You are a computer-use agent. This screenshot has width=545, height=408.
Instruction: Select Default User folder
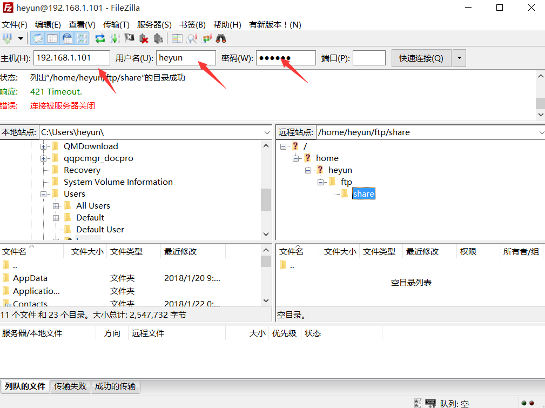[x=100, y=230]
